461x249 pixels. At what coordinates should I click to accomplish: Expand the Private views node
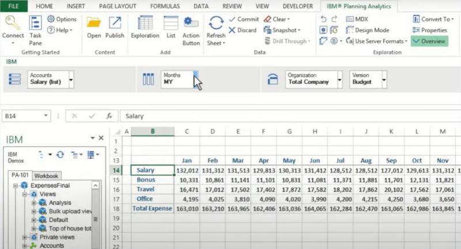tap(25, 237)
